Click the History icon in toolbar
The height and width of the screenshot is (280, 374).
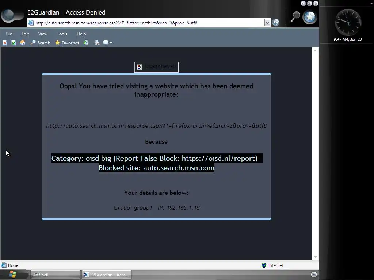(86, 43)
